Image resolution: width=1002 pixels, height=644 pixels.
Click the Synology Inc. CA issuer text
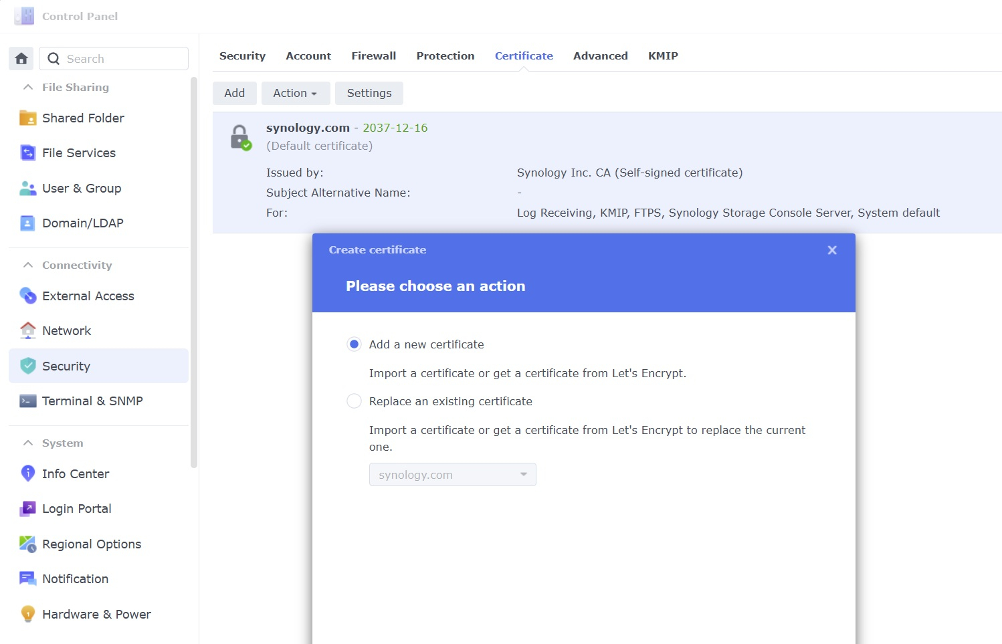tap(629, 173)
